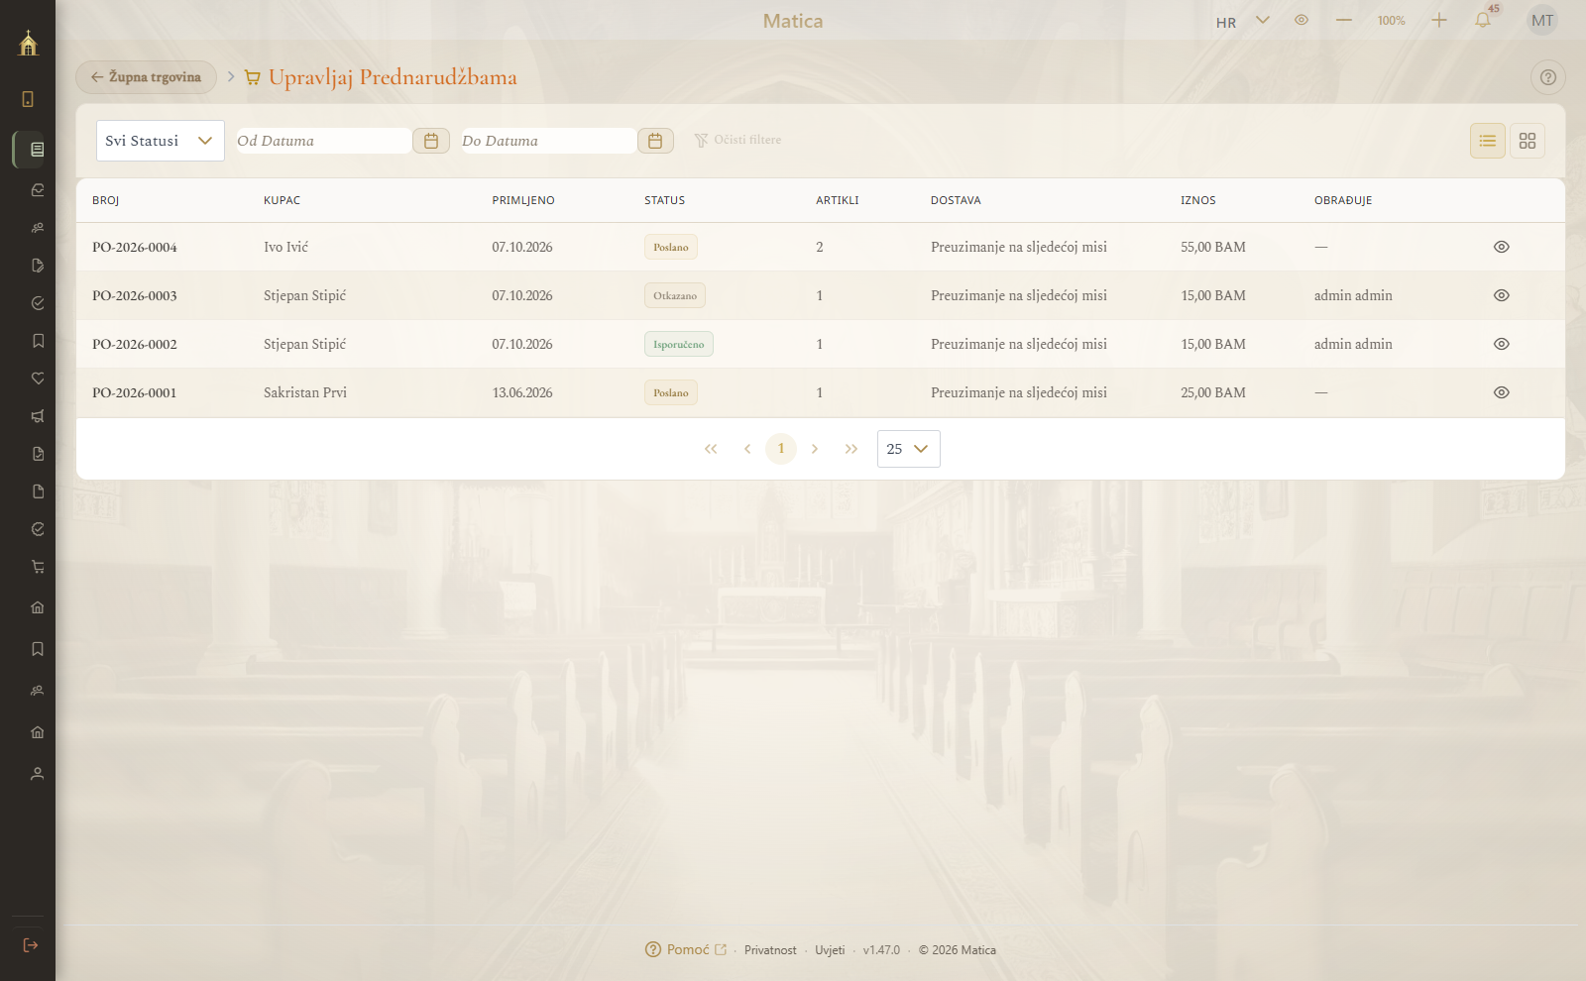Image resolution: width=1586 pixels, height=981 pixels.
Task: Sort by the IZNOS column header
Action: point(1197,200)
